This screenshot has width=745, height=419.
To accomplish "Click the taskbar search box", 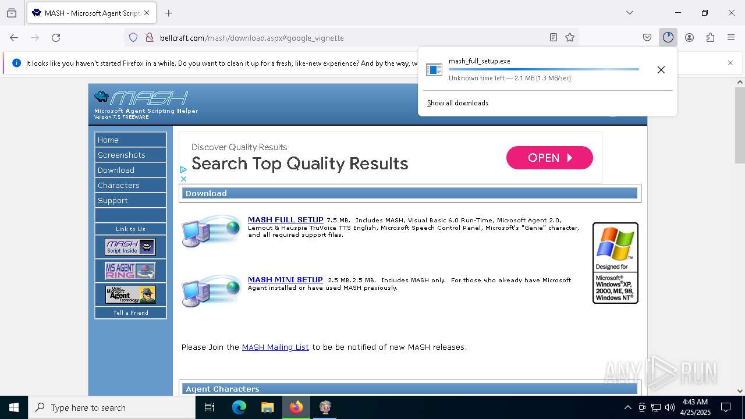I will pos(112,407).
